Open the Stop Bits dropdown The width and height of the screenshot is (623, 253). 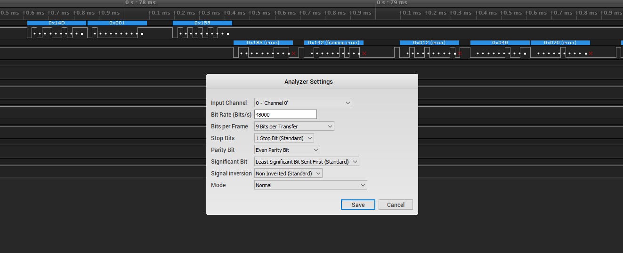tap(284, 138)
